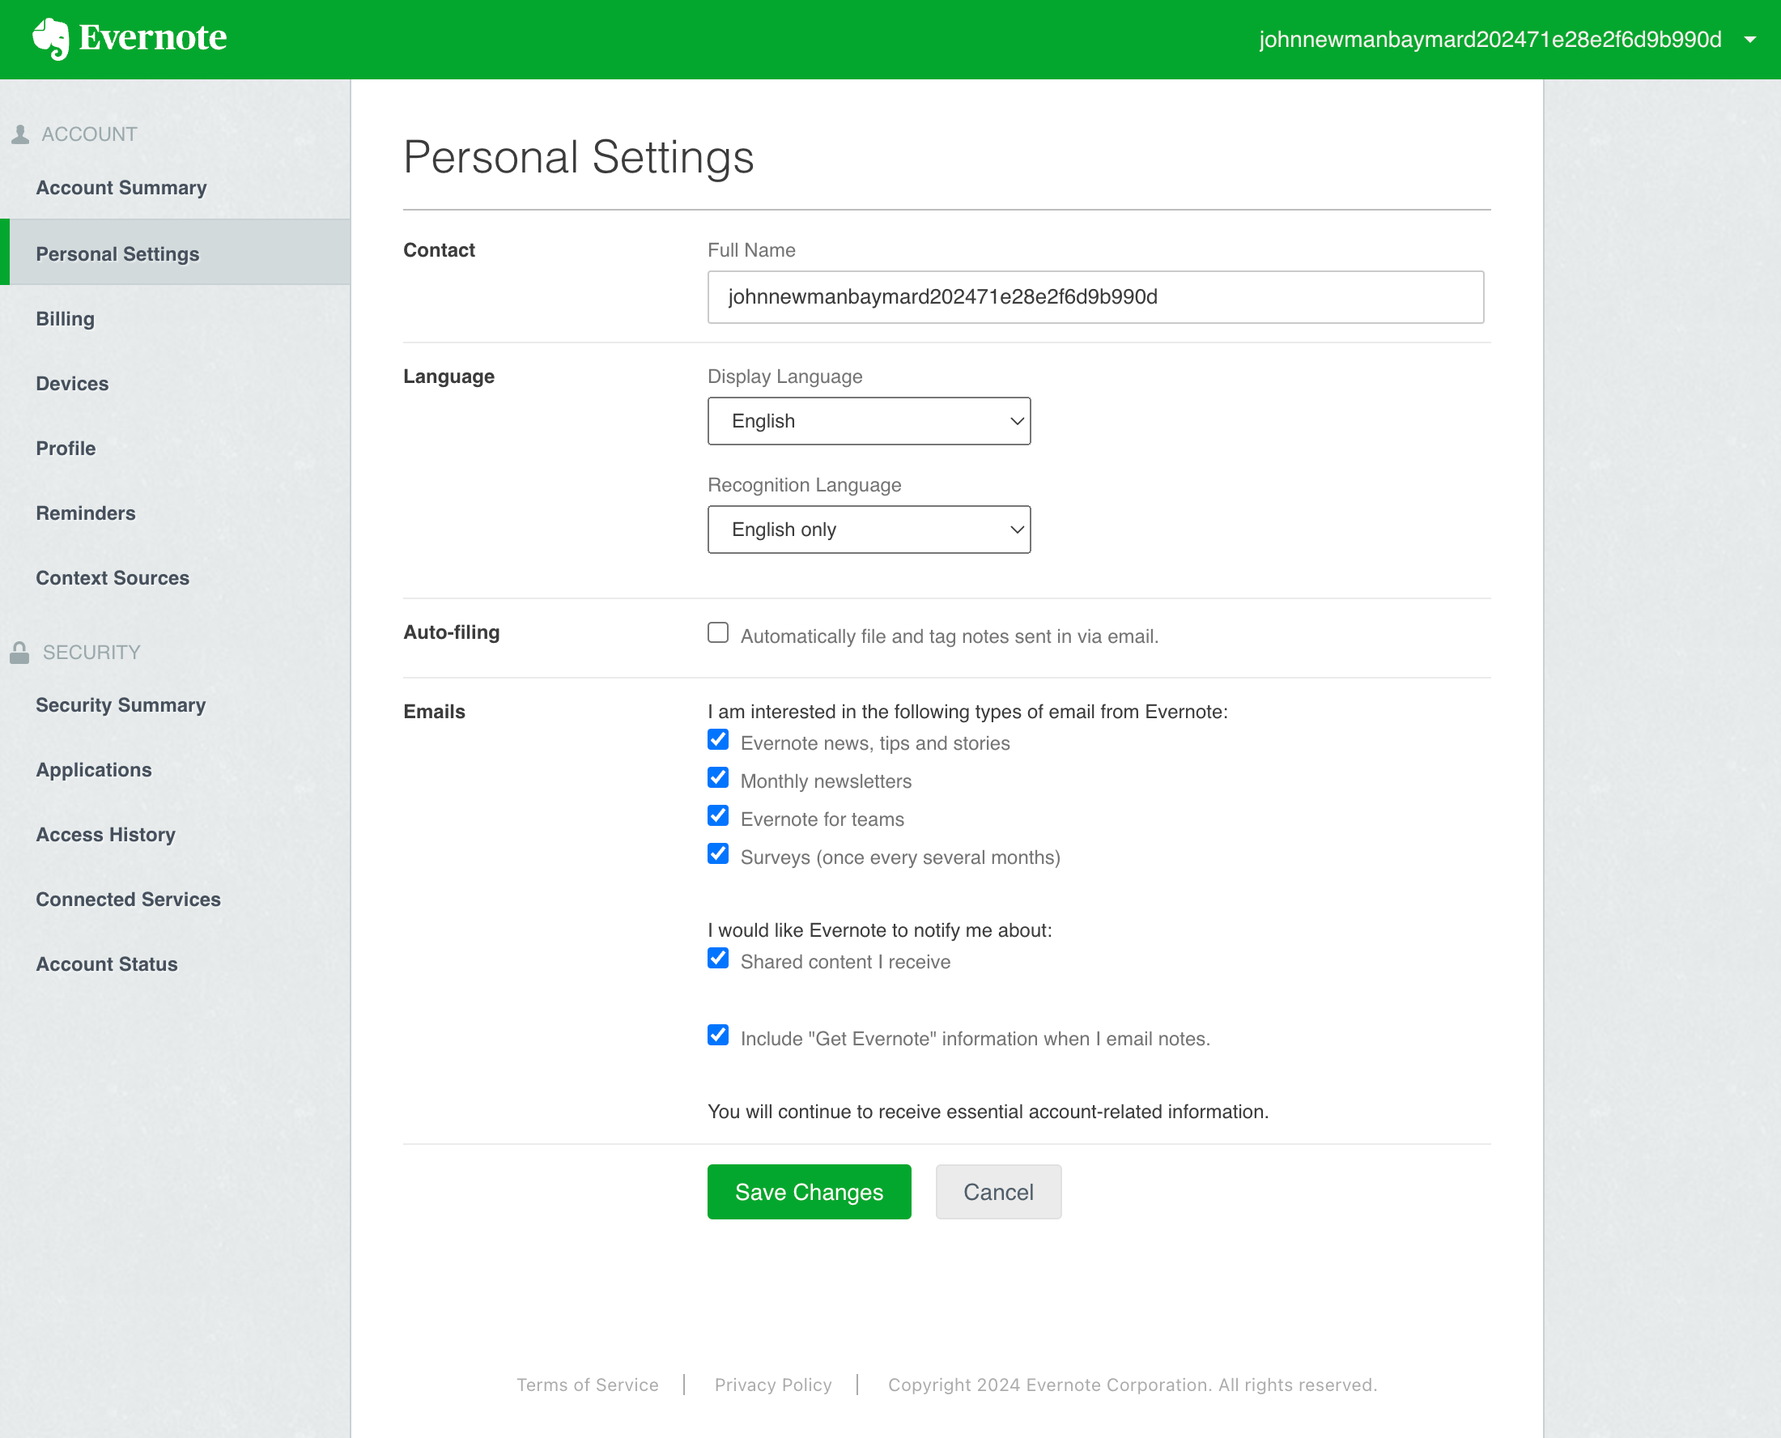Click the Save Changes button
Image resolution: width=1781 pixels, height=1438 pixels.
(808, 1192)
